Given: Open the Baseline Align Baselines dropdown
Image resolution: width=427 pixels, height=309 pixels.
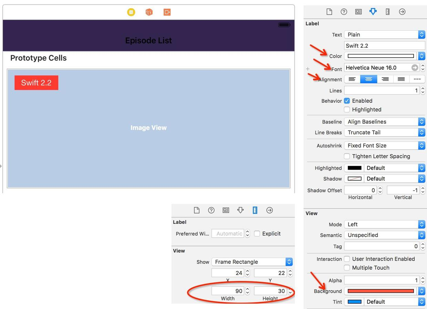Looking at the screenshot, I should tap(385, 122).
